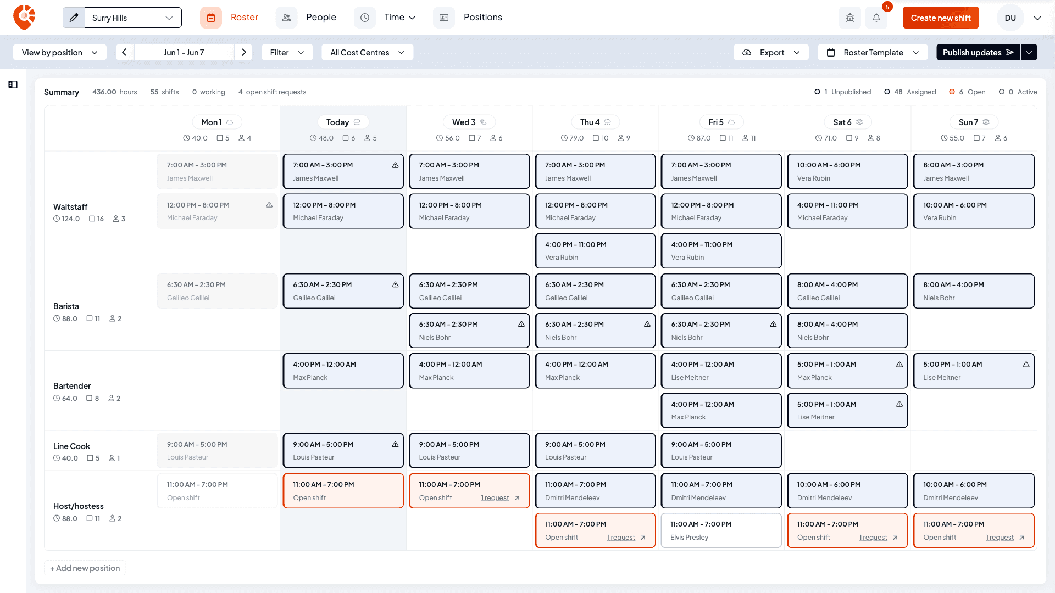This screenshot has width=1055, height=593.
Task: Click the DU user avatar
Action: click(x=1010, y=18)
